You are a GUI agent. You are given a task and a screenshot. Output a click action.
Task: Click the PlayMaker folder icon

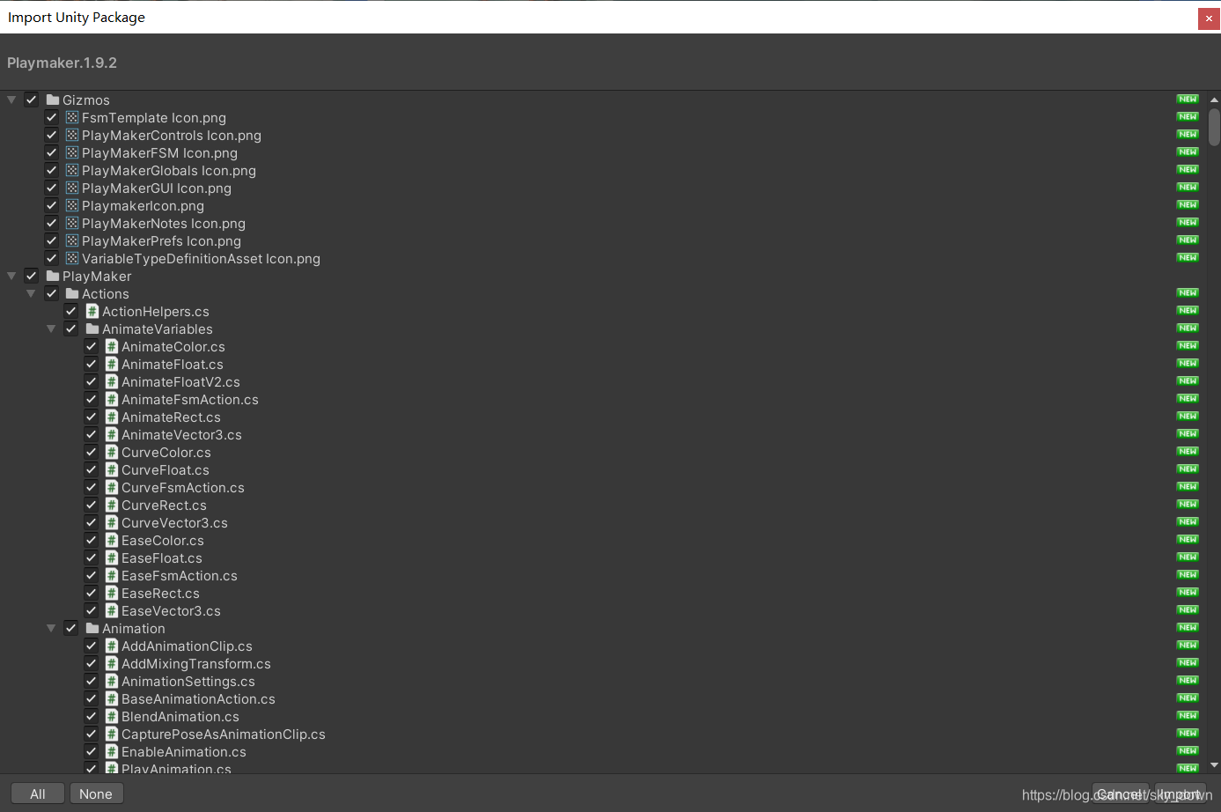tap(53, 276)
